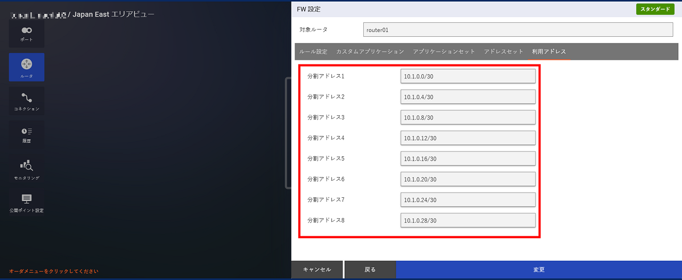Click the 対象ルータ label
Image resolution: width=682 pixels, height=280 pixels.
pyautogui.click(x=314, y=30)
